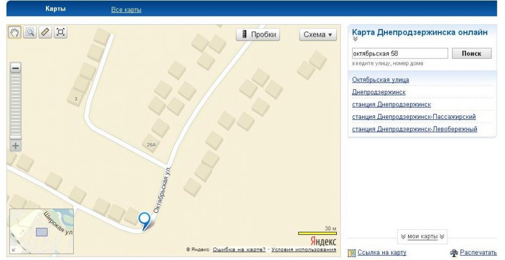Image resolution: width=505 pixels, height=260 pixels.
Task: Open the Схема map type dropdown
Action: 318,34
